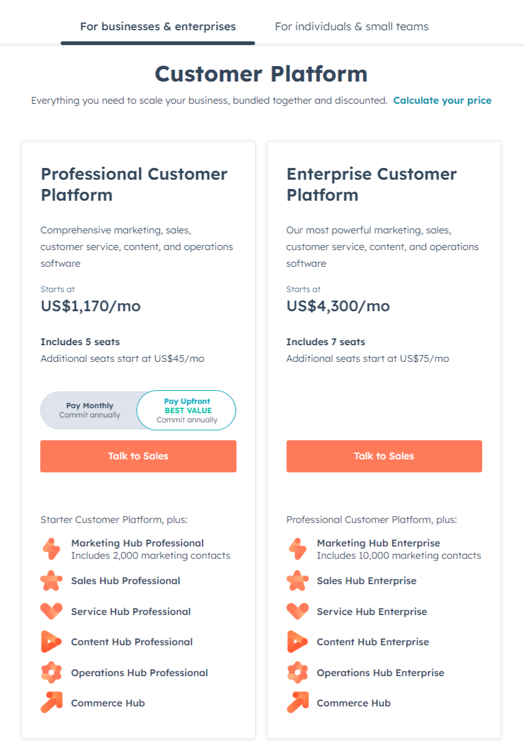The height and width of the screenshot is (746, 524).
Task: Click the Marketing Hub Enterprise bolt icon
Action: point(297,549)
